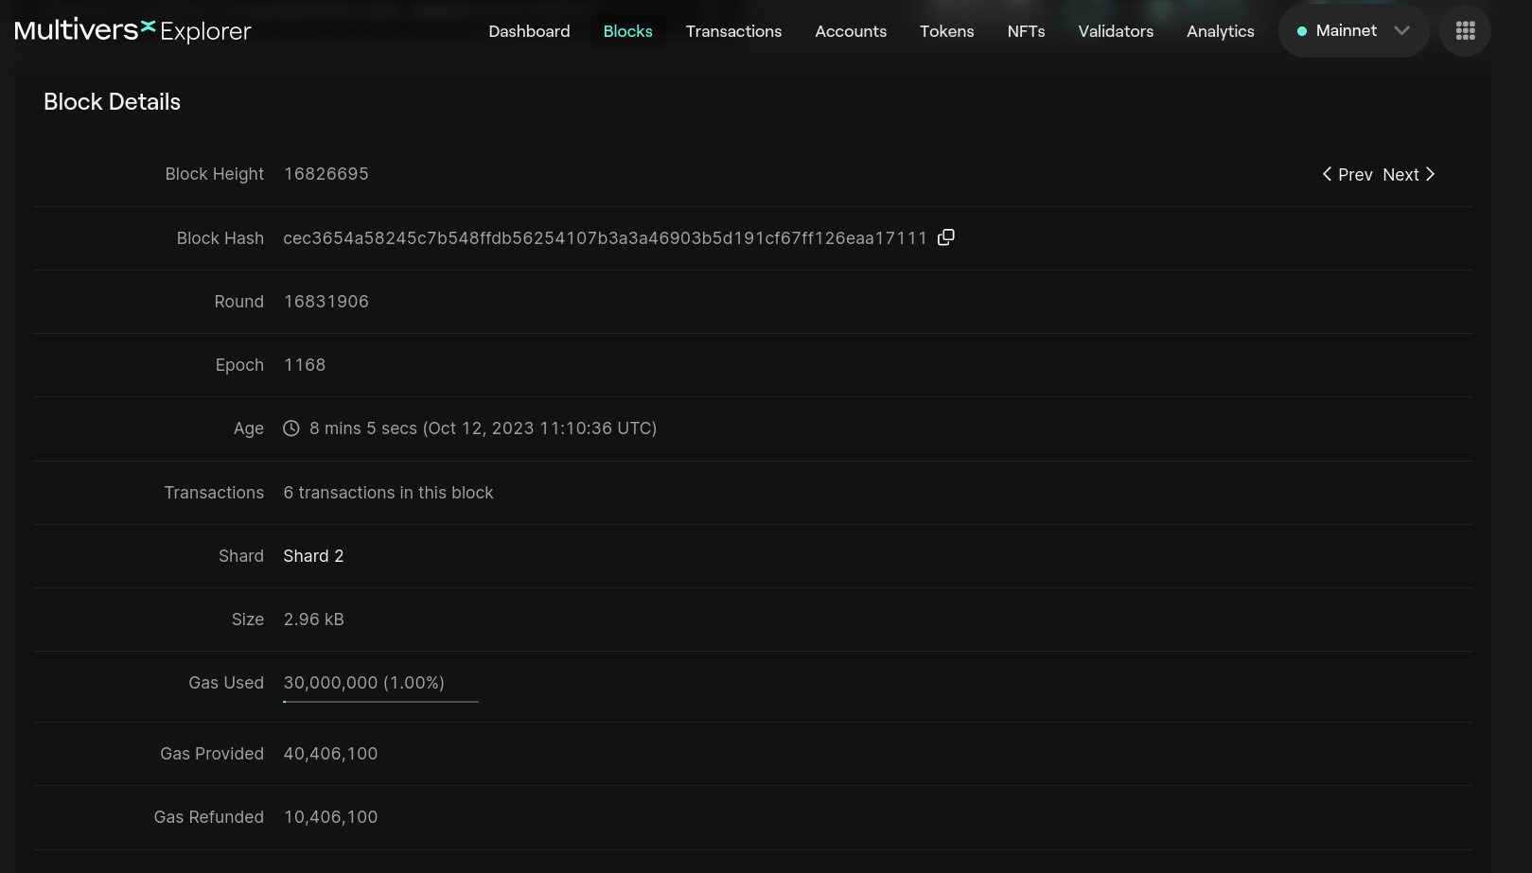Click the clock icon beside block age
This screenshot has height=873, width=1532.
(291, 428)
